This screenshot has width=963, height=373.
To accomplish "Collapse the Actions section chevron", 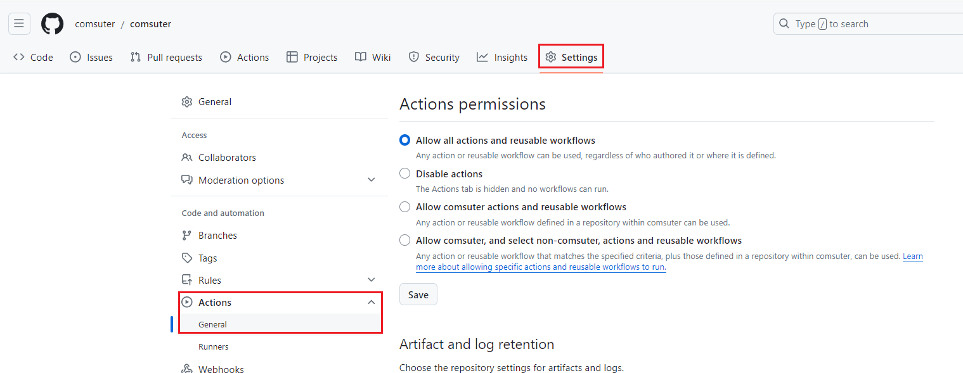I will click(x=372, y=302).
